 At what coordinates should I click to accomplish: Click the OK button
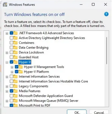coord(77,112)
